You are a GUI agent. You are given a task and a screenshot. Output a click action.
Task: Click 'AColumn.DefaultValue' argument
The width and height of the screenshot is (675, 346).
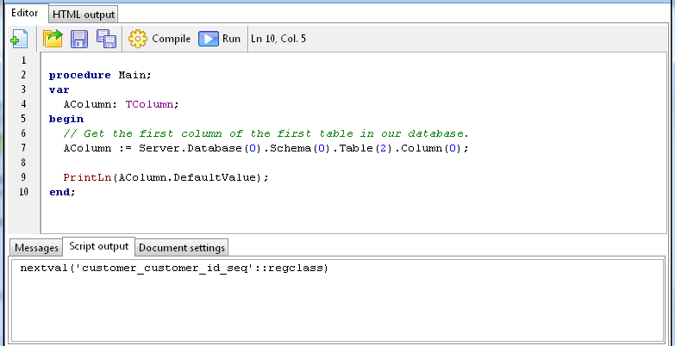point(187,177)
